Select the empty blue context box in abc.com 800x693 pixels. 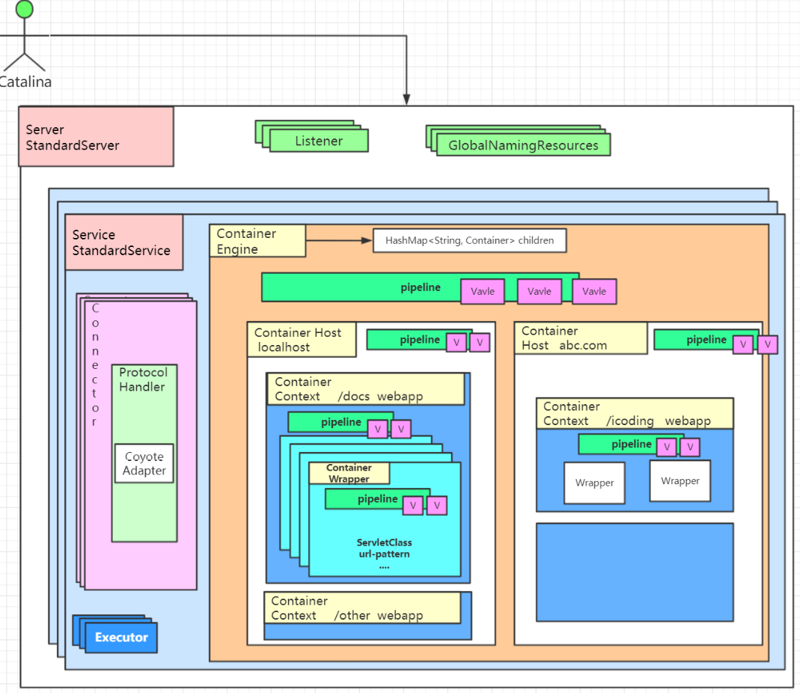[x=635, y=572]
